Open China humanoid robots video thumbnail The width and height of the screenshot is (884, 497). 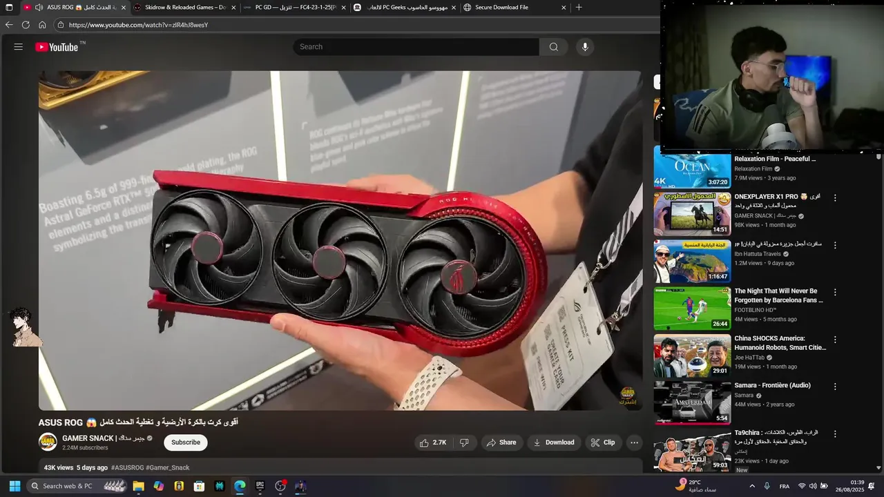692,356
